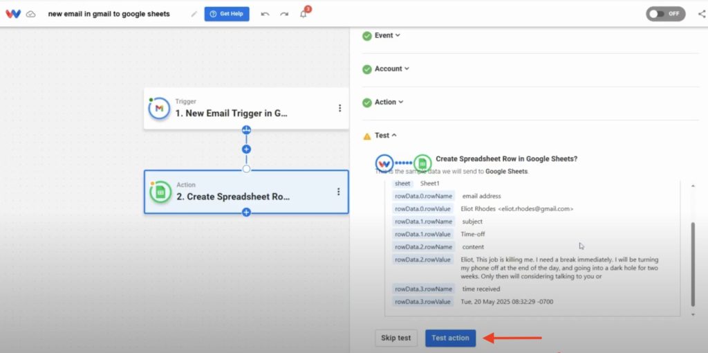
Task: Expand the Account section
Action: point(391,69)
